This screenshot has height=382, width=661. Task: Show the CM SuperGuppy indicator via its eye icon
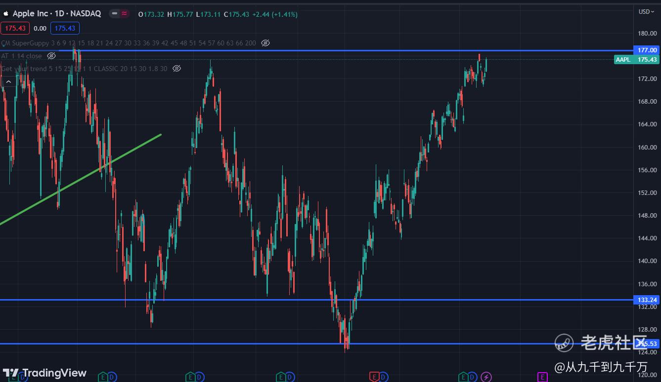[x=265, y=43]
